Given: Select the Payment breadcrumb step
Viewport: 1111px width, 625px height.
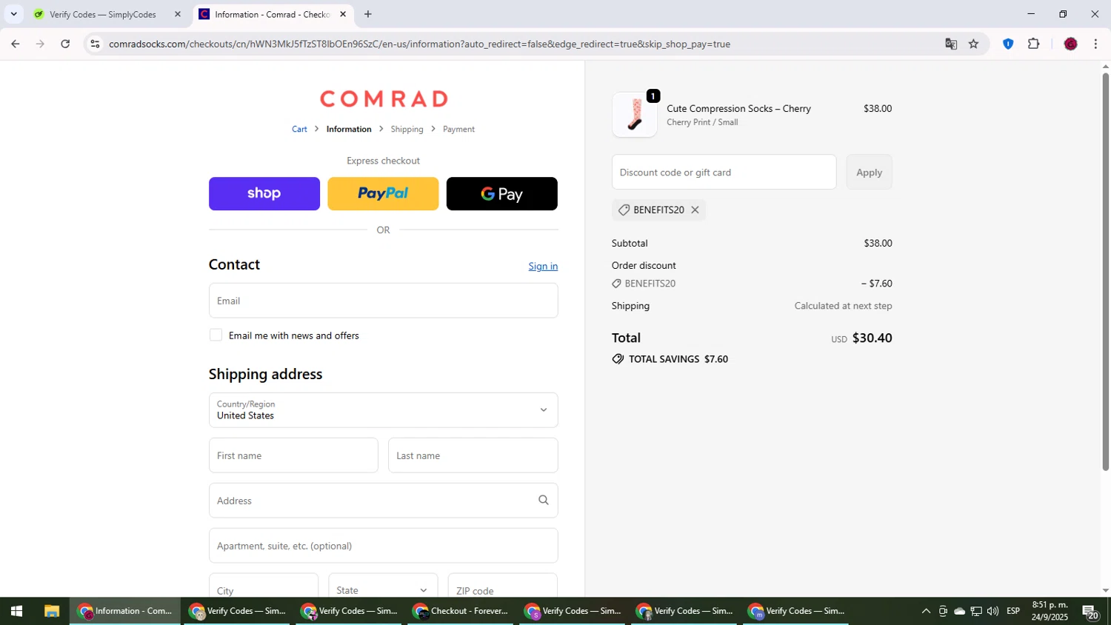Looking at the screenshot, I should tap(458, 129).
